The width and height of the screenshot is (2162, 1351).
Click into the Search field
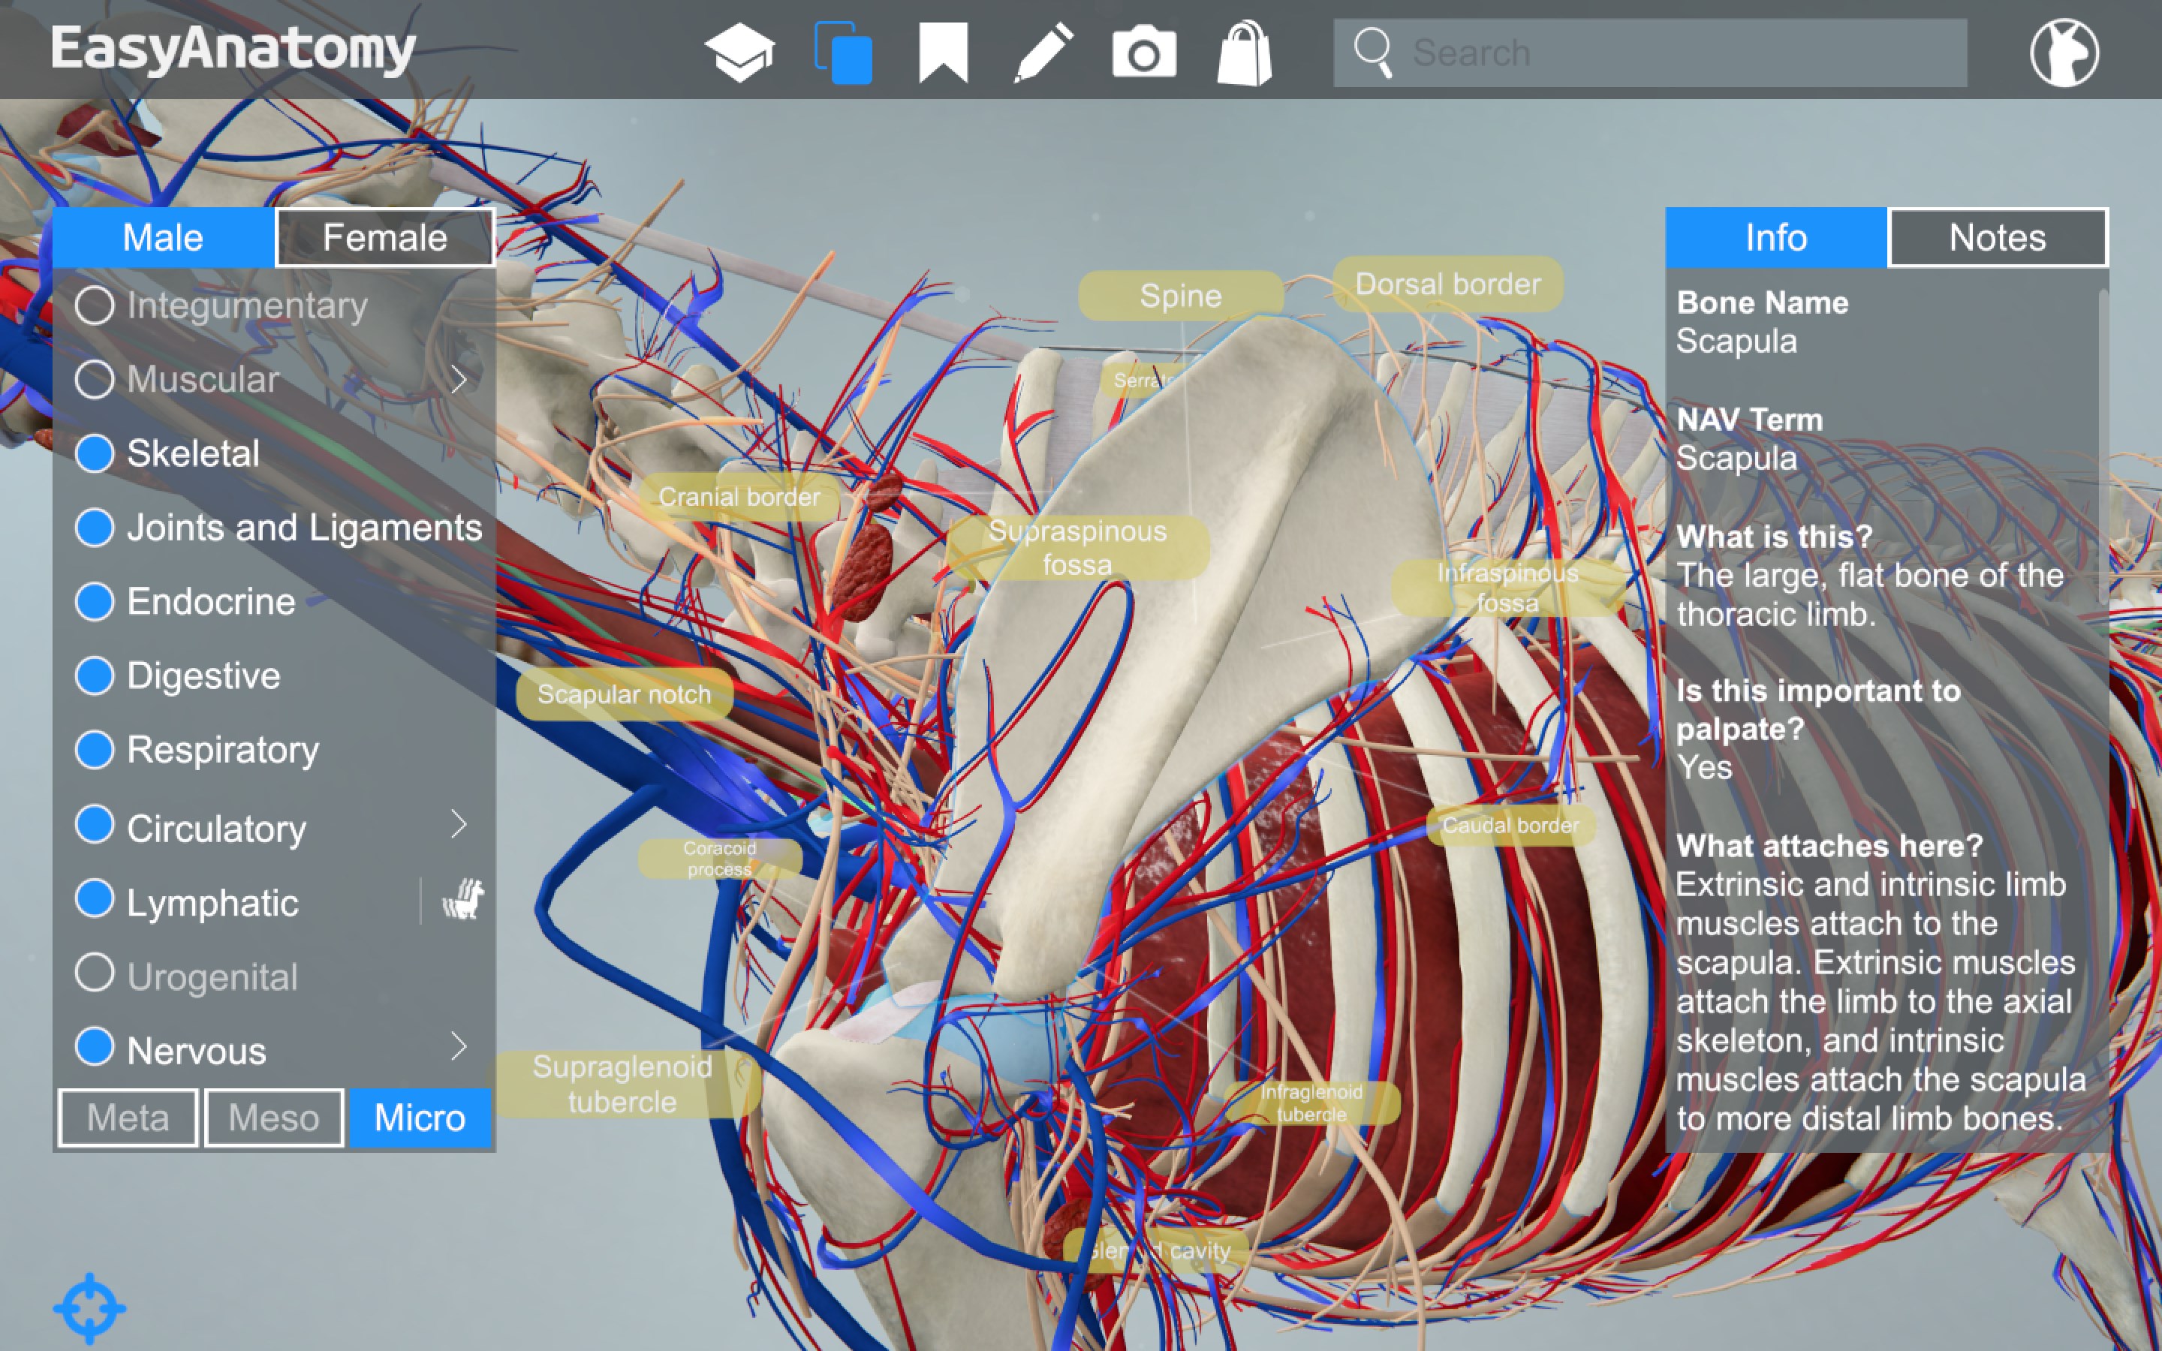tap(1679, 53)
